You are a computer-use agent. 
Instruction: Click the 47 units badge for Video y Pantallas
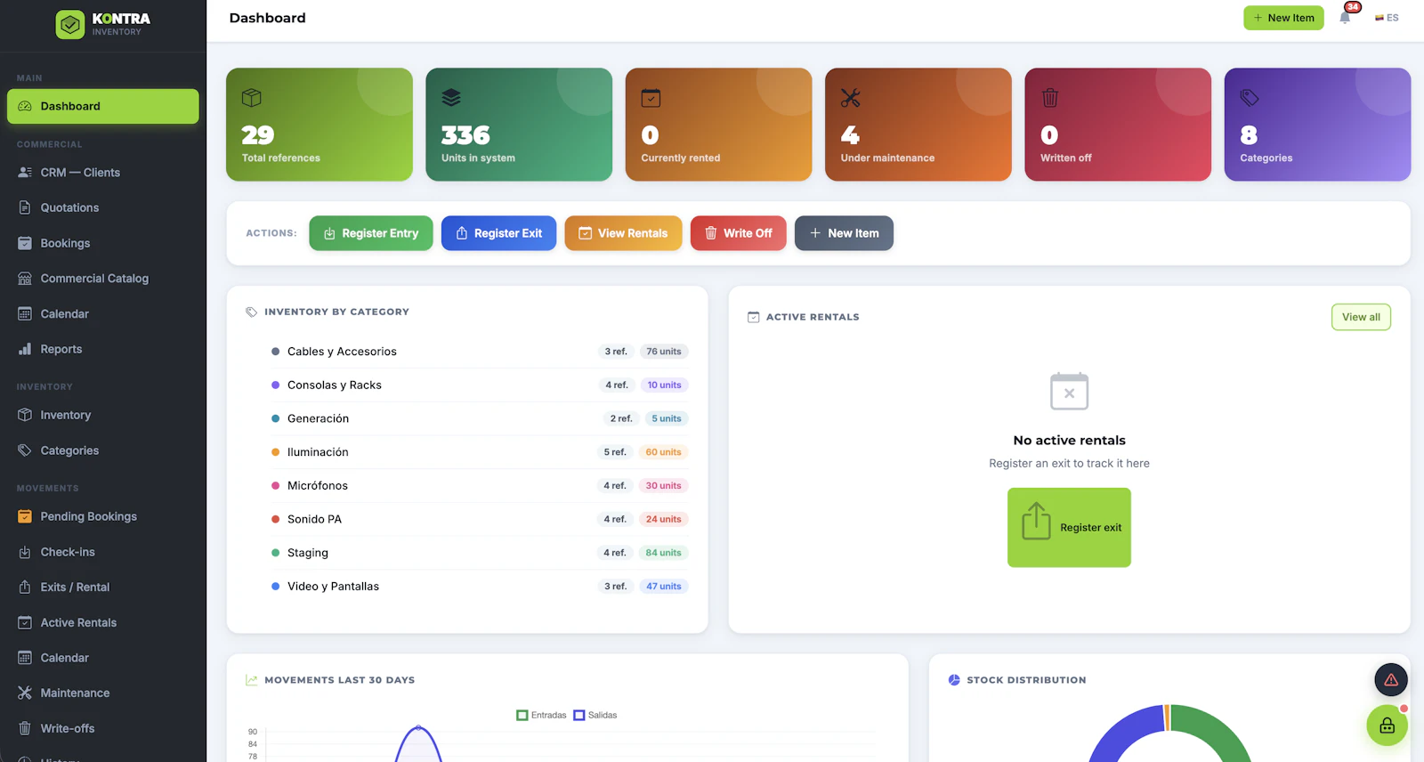[664, 587]
